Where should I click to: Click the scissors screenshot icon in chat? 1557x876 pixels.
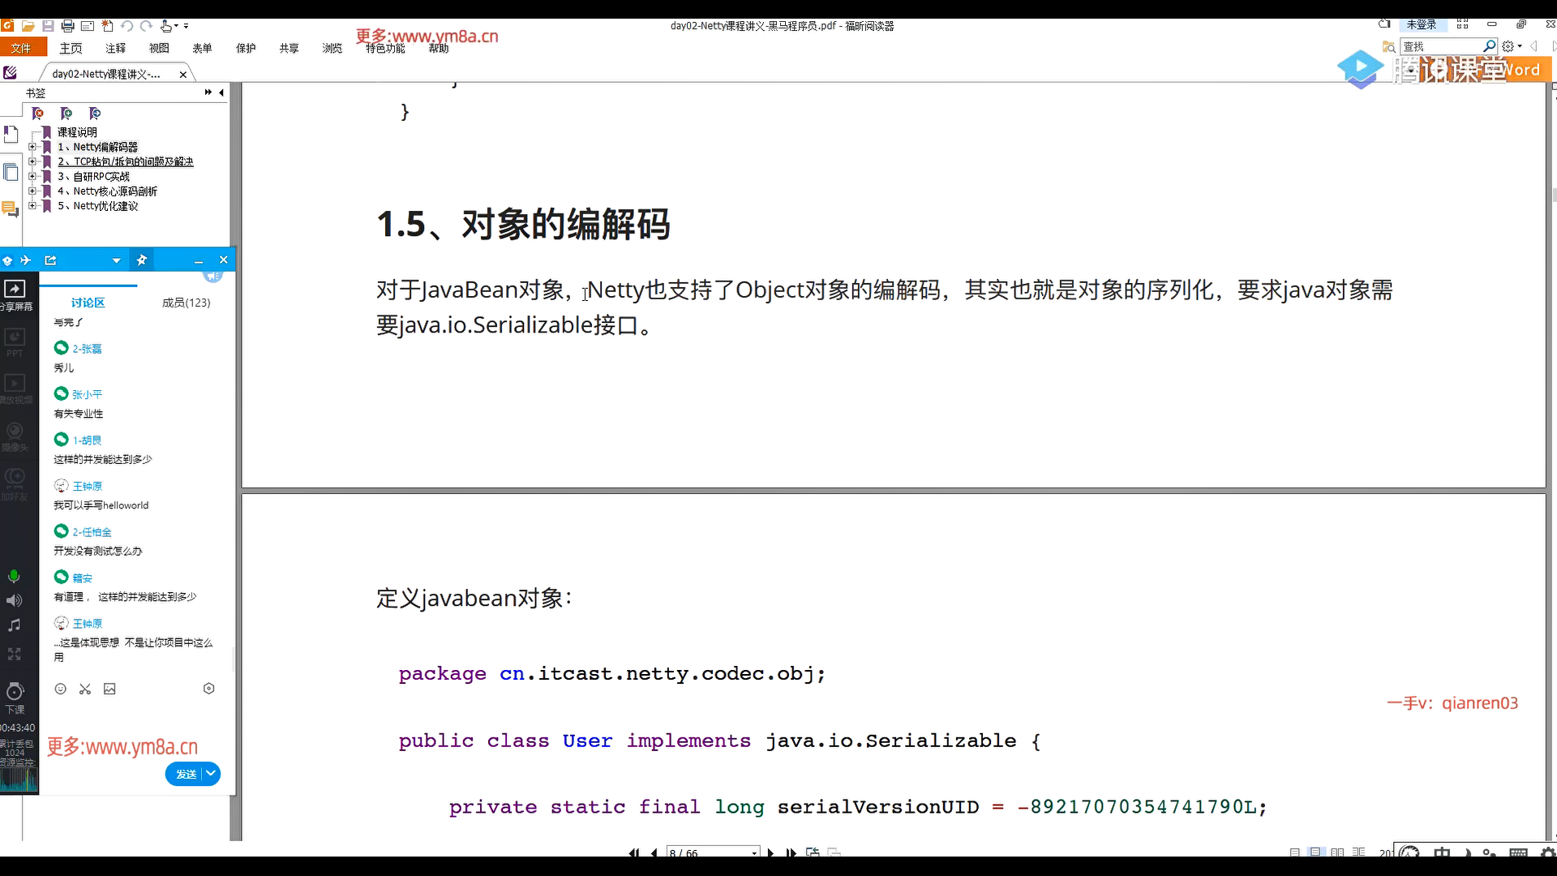tap(85, 689)
